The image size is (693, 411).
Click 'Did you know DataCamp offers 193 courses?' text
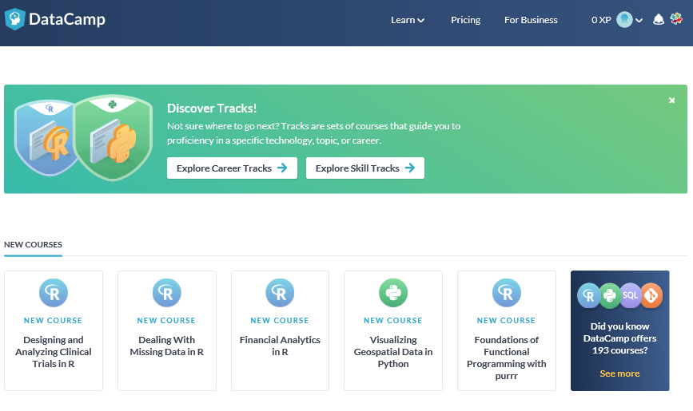tap(619, 338)
